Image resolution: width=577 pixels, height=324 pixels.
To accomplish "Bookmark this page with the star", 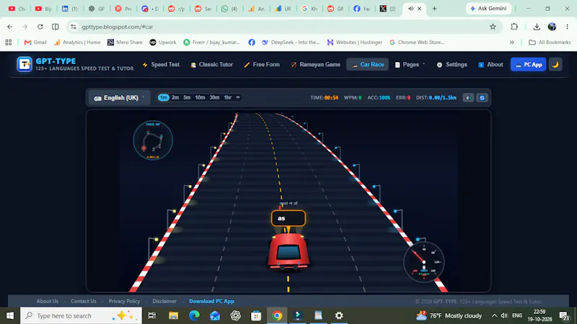I will [x=493, y=27].
